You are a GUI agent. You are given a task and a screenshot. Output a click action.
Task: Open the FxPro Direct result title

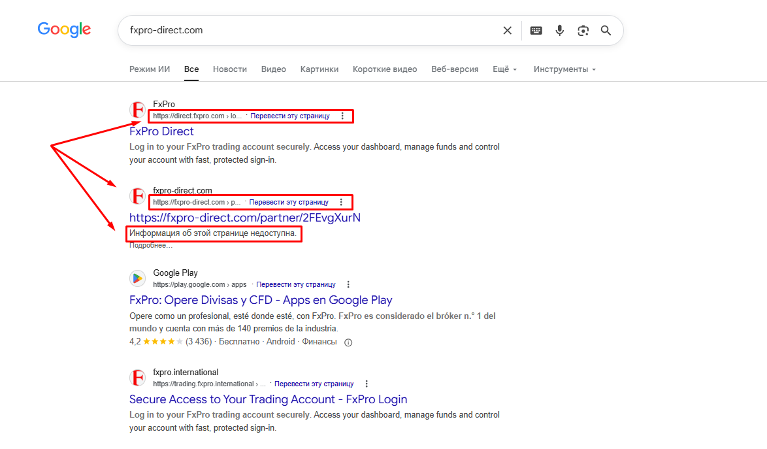click(x=161, y=131)
